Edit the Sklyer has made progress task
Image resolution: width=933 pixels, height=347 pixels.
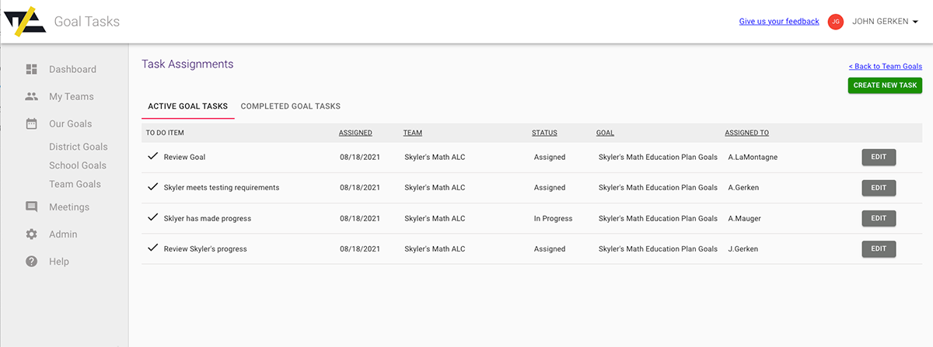click(879, 218)
